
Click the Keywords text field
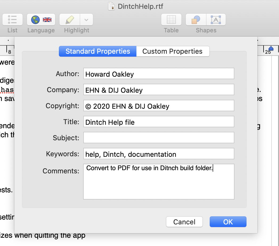click(x=159, y=154)
